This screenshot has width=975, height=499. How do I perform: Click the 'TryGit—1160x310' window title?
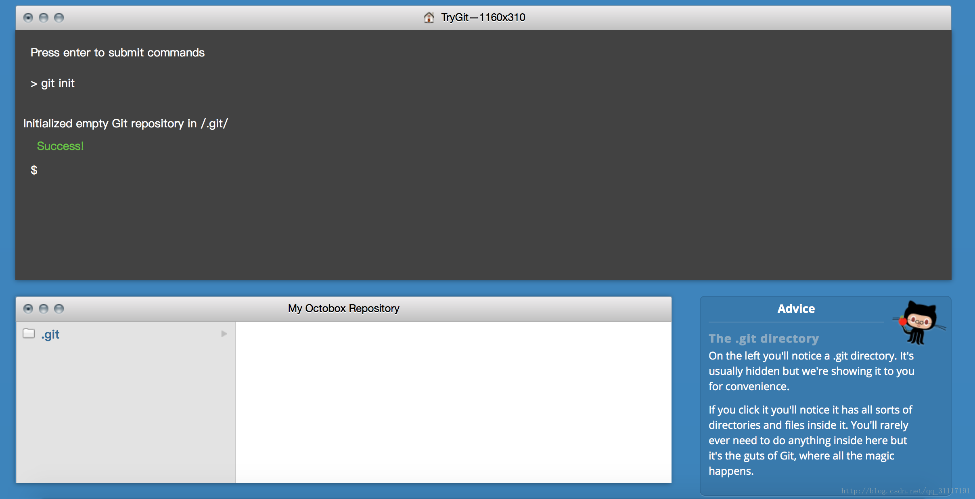click(x=483, y=17)
